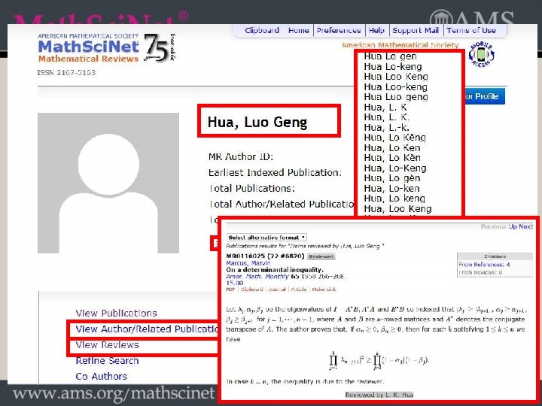Viewport: 542px width, 406px height.
Task: Open the Mobile Access phone icon
Action: click(481, 55)
